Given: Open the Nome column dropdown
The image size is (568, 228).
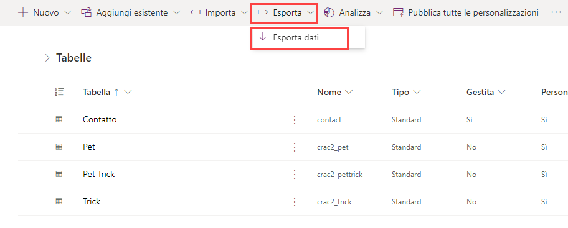Looking at the screenshot, I should [349, 93].
